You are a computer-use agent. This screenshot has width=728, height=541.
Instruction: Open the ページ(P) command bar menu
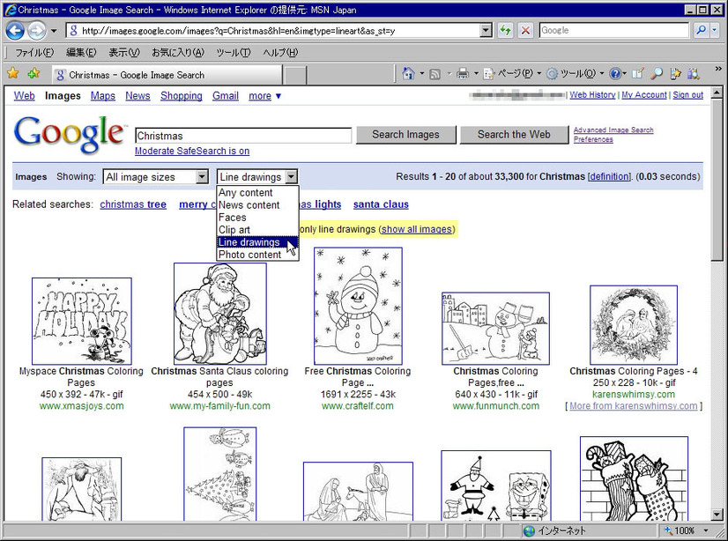pyautogui.click(x=512, y=73)
